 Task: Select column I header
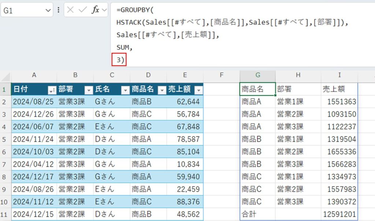pyautogui.click(x=339, y=75)
